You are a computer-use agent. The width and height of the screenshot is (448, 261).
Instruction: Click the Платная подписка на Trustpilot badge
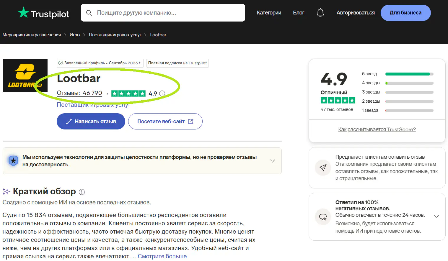(177, 63)
